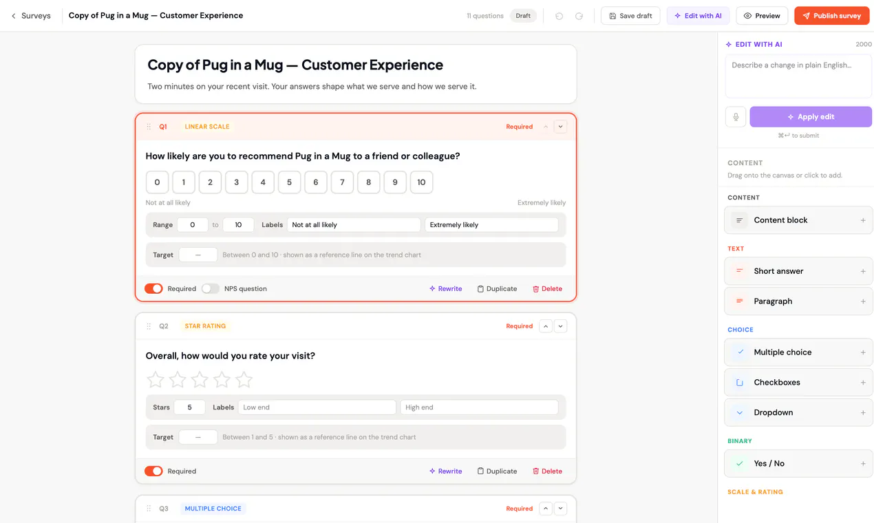
Task: Click the survey title heading
Action: tap(295, 65)
